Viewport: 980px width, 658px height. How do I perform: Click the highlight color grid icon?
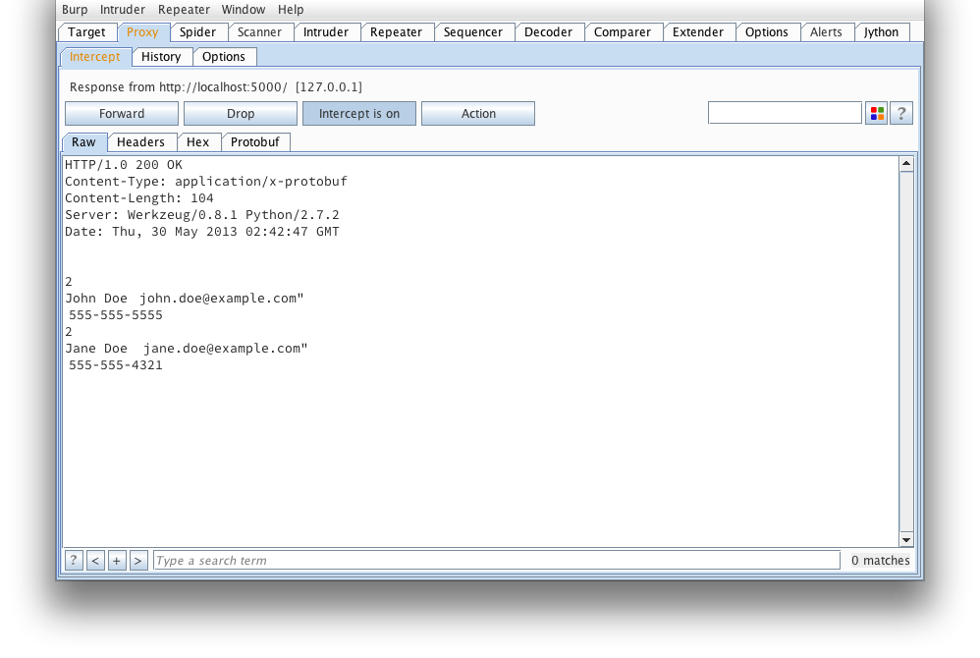[x=876, y=114]
